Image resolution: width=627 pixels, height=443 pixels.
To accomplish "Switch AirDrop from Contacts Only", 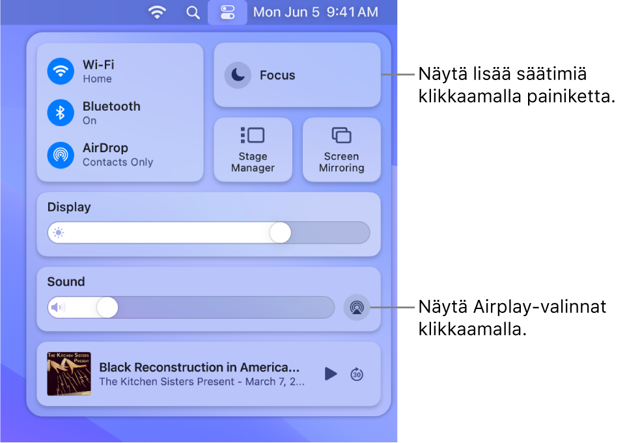I will [60, 155].
